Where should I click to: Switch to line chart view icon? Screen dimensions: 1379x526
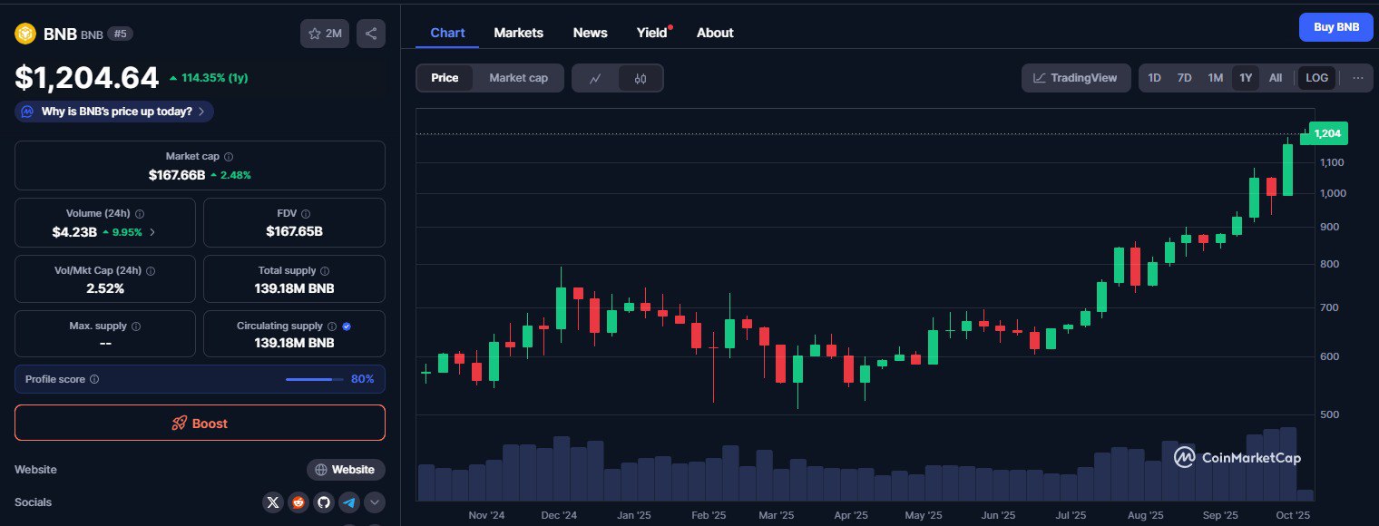click(x=595, y=78)
